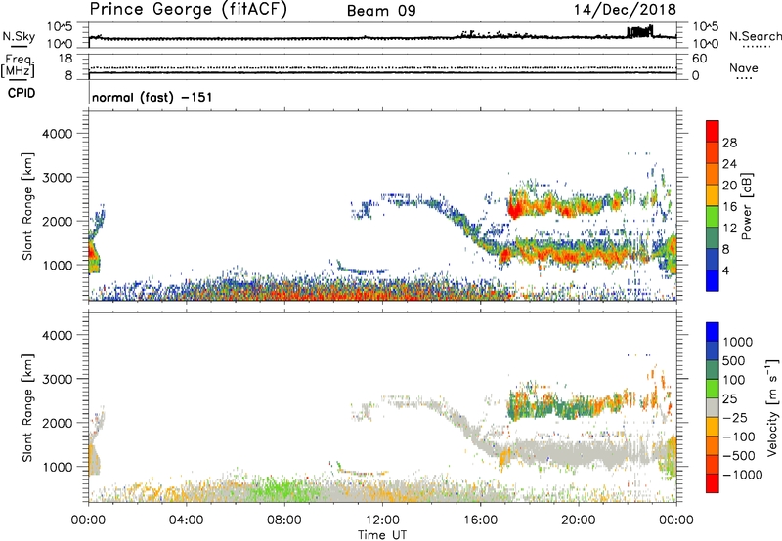
Task: Click the power colorbar tick '28'
Action: pos(729,143)
